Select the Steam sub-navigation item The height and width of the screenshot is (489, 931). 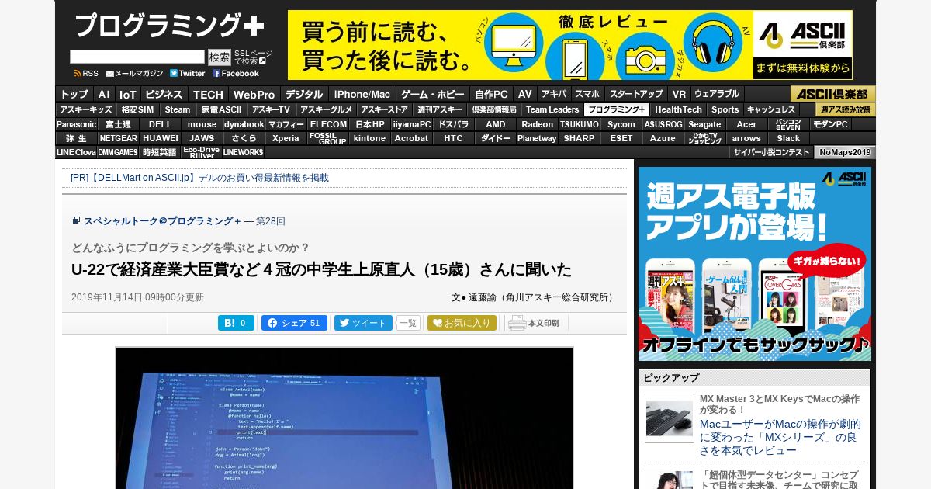pyautogui.click(x=178, y=109)
